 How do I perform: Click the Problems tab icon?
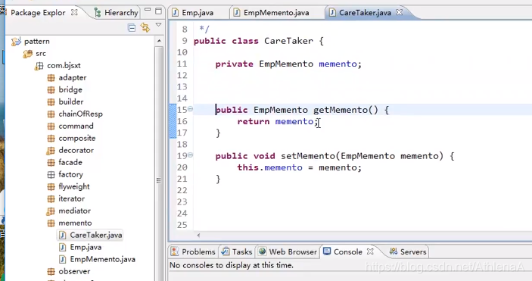click(x=175, y=251)
